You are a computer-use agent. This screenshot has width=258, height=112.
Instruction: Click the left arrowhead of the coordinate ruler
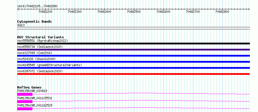click(x=18, y=9)
